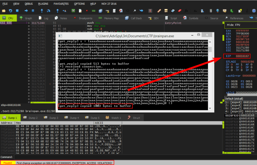
Task: Click the Call Stack cube icon in the toolbar
Action: click(x=101, y=11)
